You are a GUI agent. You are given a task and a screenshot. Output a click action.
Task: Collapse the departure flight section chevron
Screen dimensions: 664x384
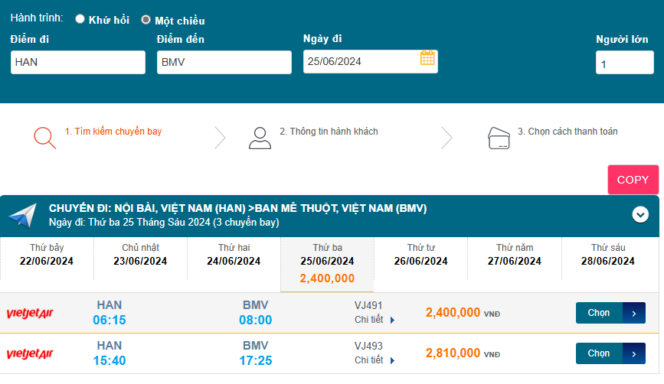(640, 215)
